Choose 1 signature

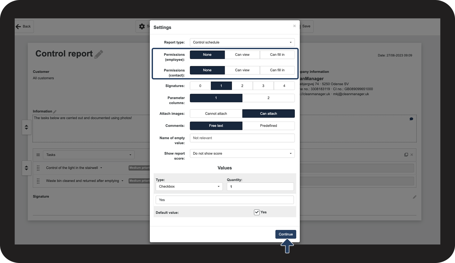[221, 86]
